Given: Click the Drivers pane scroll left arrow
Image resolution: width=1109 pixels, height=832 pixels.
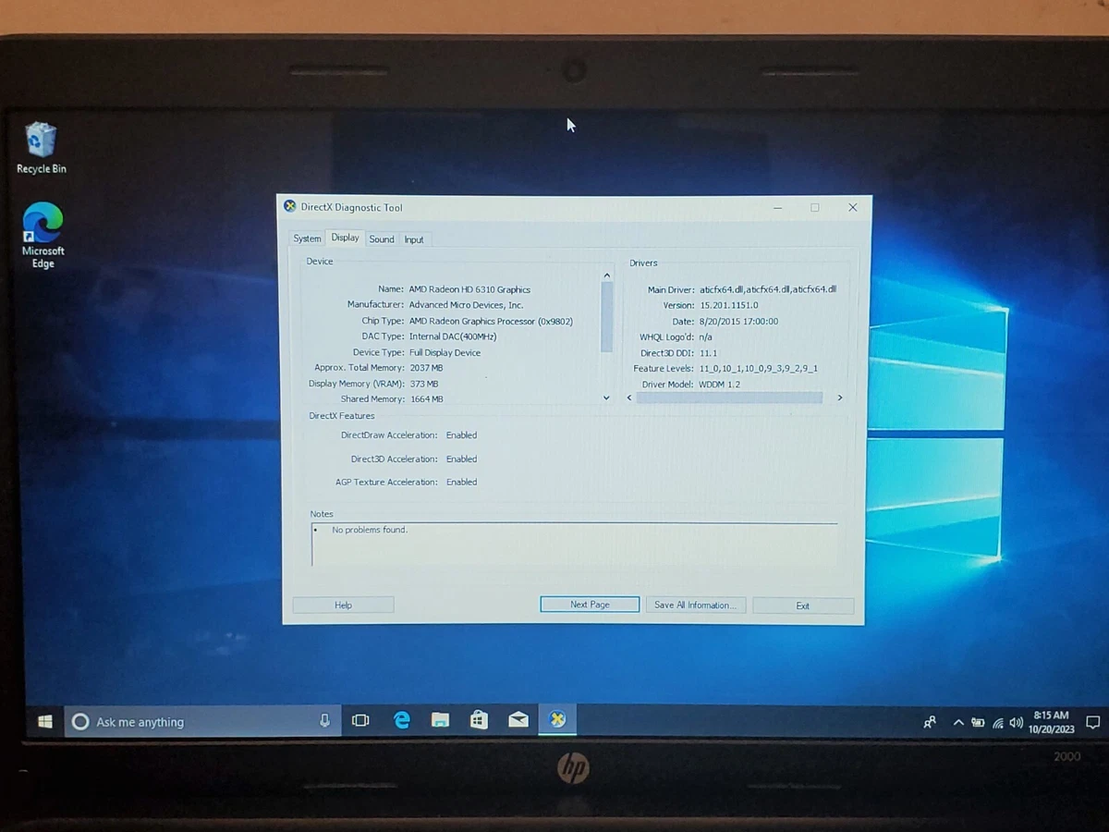Looking at the screenshot, I should pyautogui.click(x=629, y=398).
